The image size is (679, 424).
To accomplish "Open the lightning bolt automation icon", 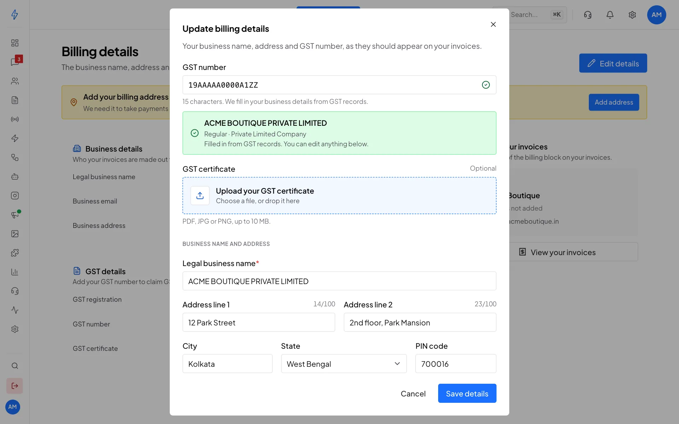I will tap(15, 138).
